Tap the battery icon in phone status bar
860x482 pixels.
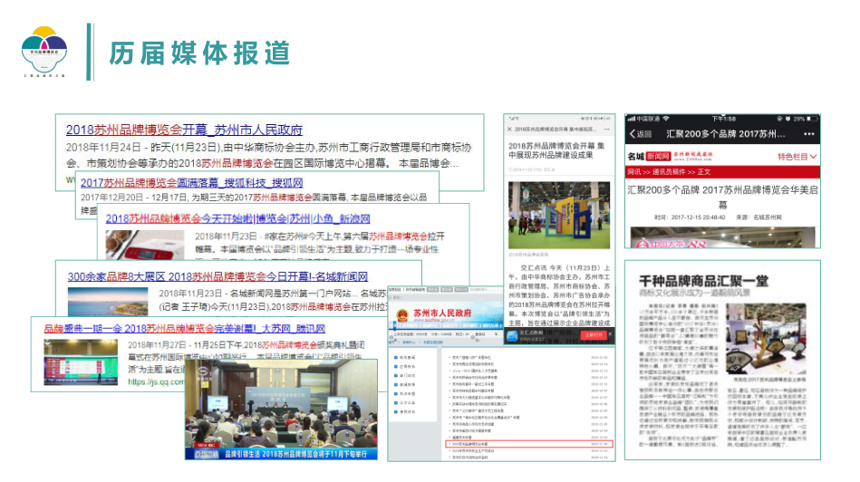812,119
